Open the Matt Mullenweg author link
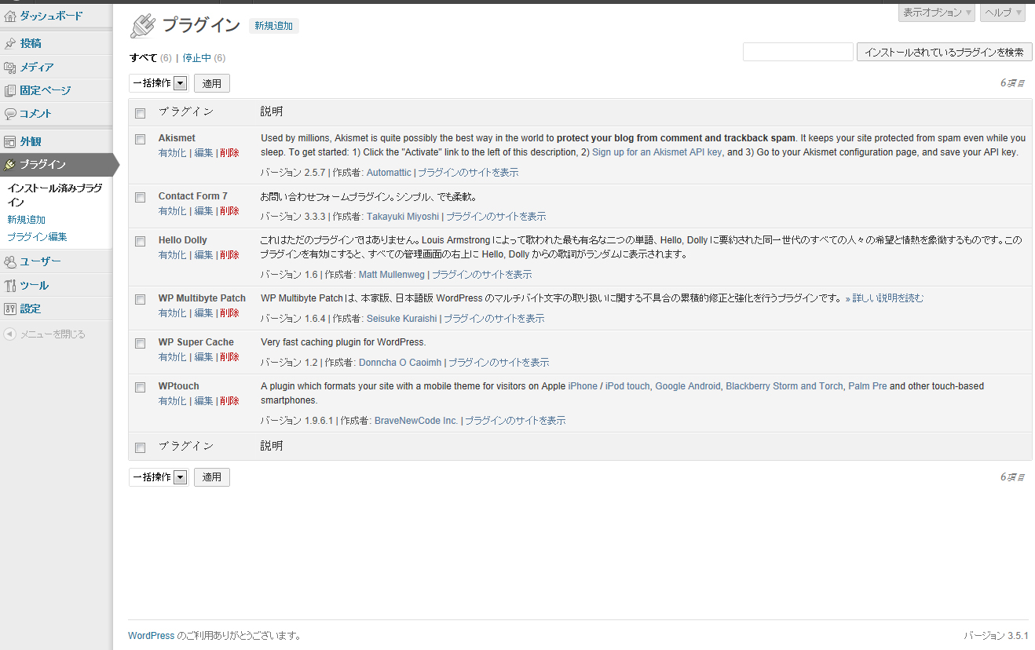 click(x=392, y=275)
